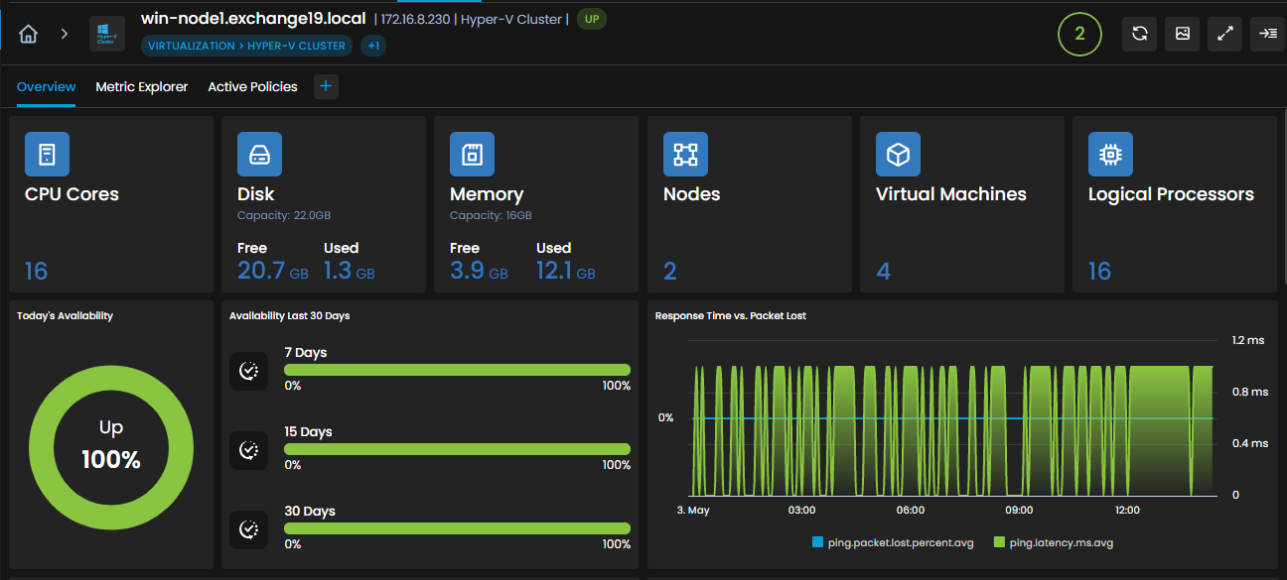
Task: Switch to the Metric Explorer tab
Action: coord(142,87)
